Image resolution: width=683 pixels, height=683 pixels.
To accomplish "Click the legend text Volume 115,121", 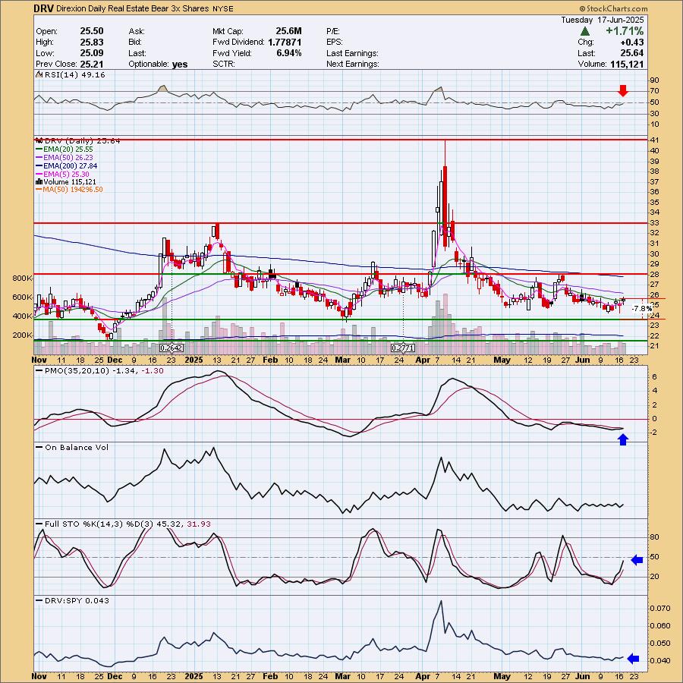I will point(70,181).
